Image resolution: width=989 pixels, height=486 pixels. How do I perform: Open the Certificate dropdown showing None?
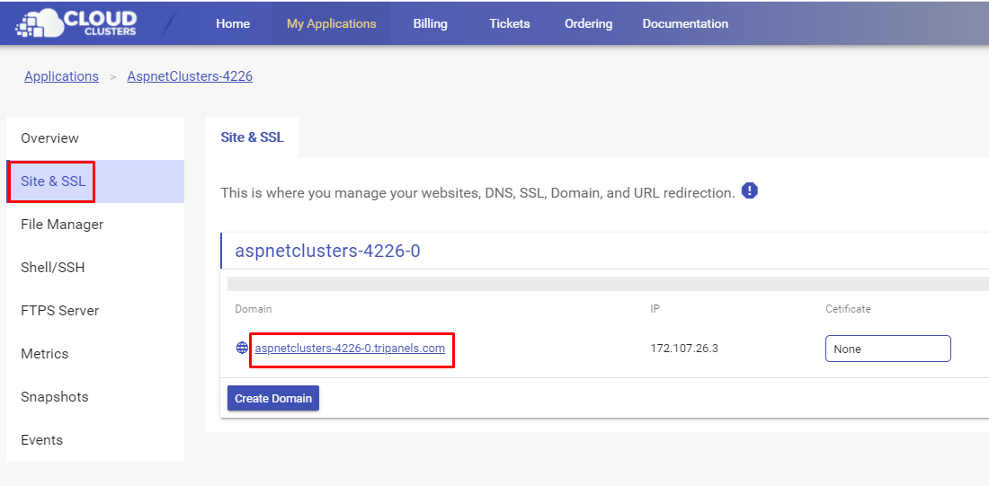pos(887,349)
